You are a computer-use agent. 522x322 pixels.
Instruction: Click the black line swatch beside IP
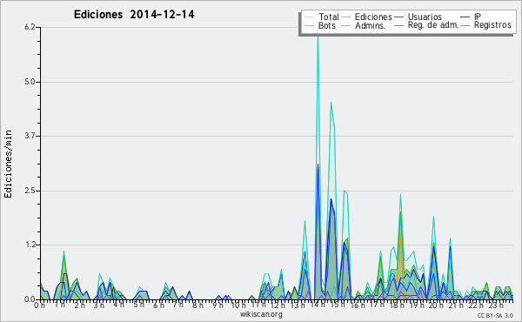point(465,17)
